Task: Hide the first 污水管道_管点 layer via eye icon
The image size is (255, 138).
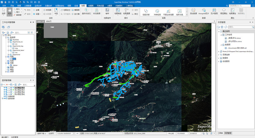Action: click(x=5, y=88)
